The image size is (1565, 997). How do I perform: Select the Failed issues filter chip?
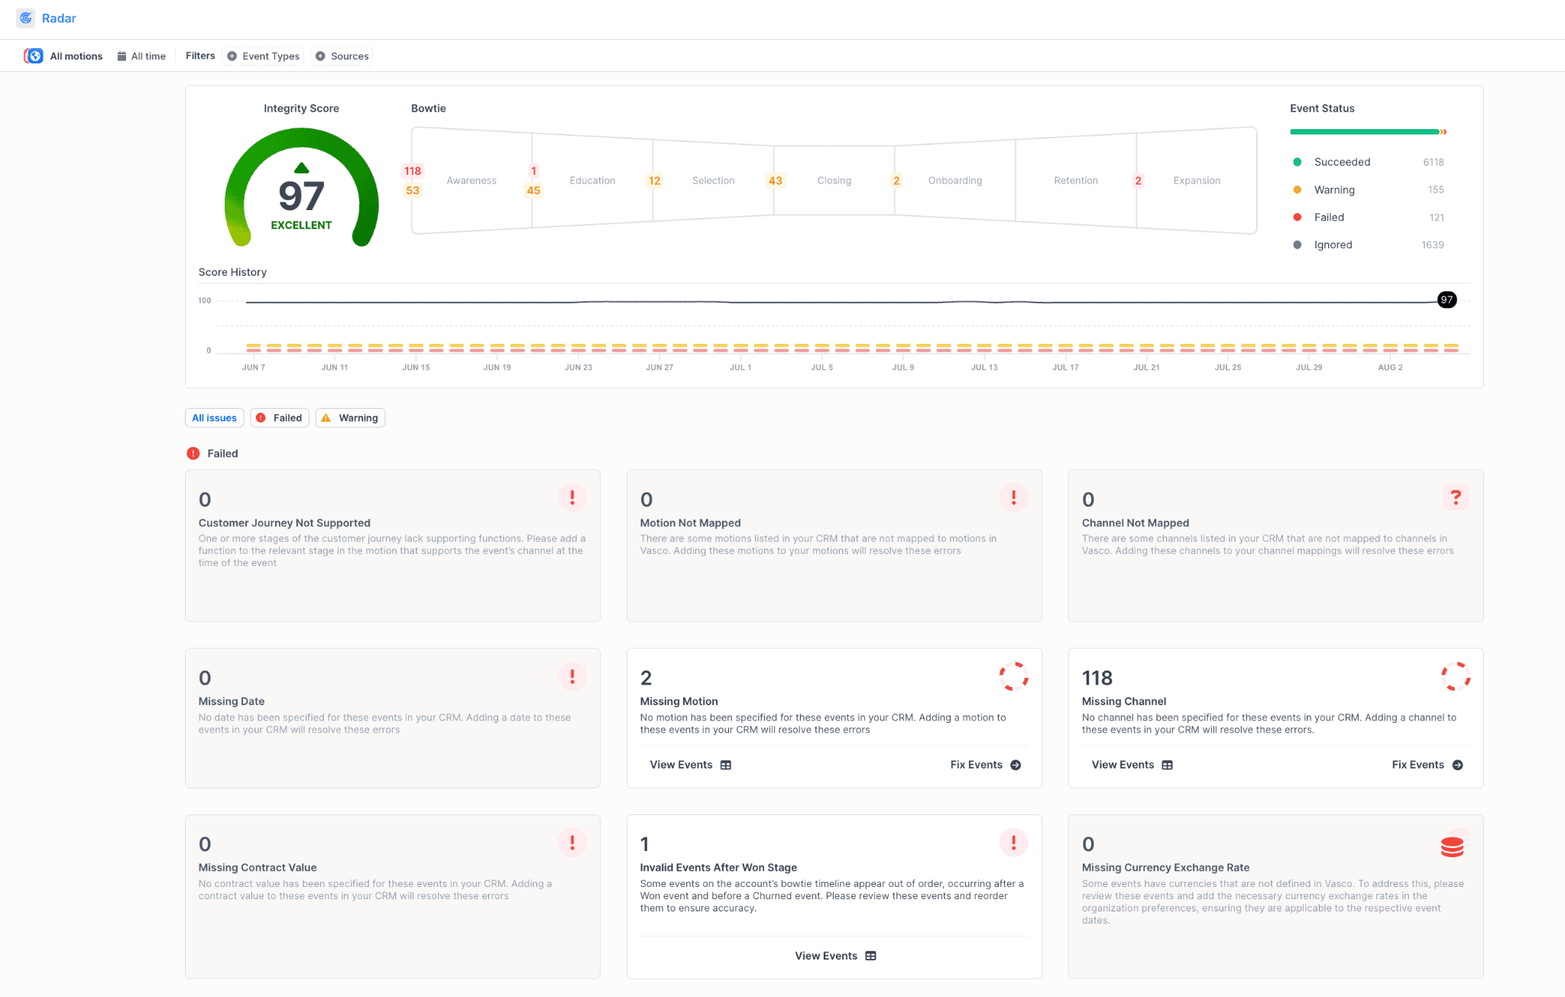279,417
